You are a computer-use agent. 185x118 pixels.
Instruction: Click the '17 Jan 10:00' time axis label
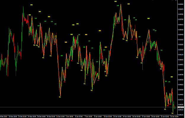146,117
